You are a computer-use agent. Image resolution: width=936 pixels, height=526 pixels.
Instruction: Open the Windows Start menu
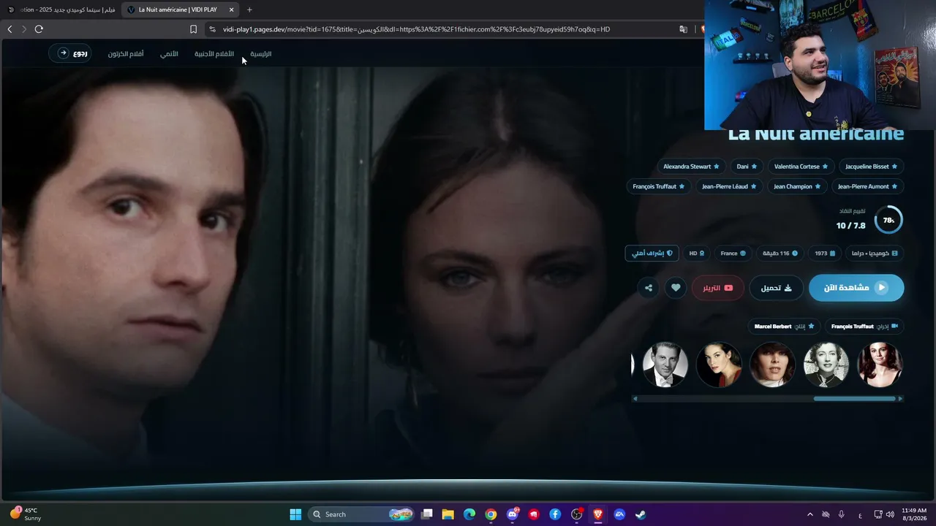(295, 514)
